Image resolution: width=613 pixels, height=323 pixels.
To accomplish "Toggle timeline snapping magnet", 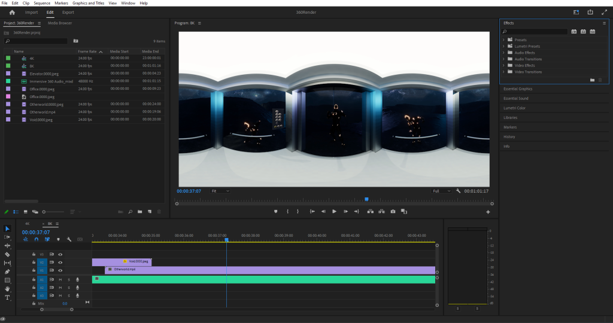I will (x=36, y=239).
